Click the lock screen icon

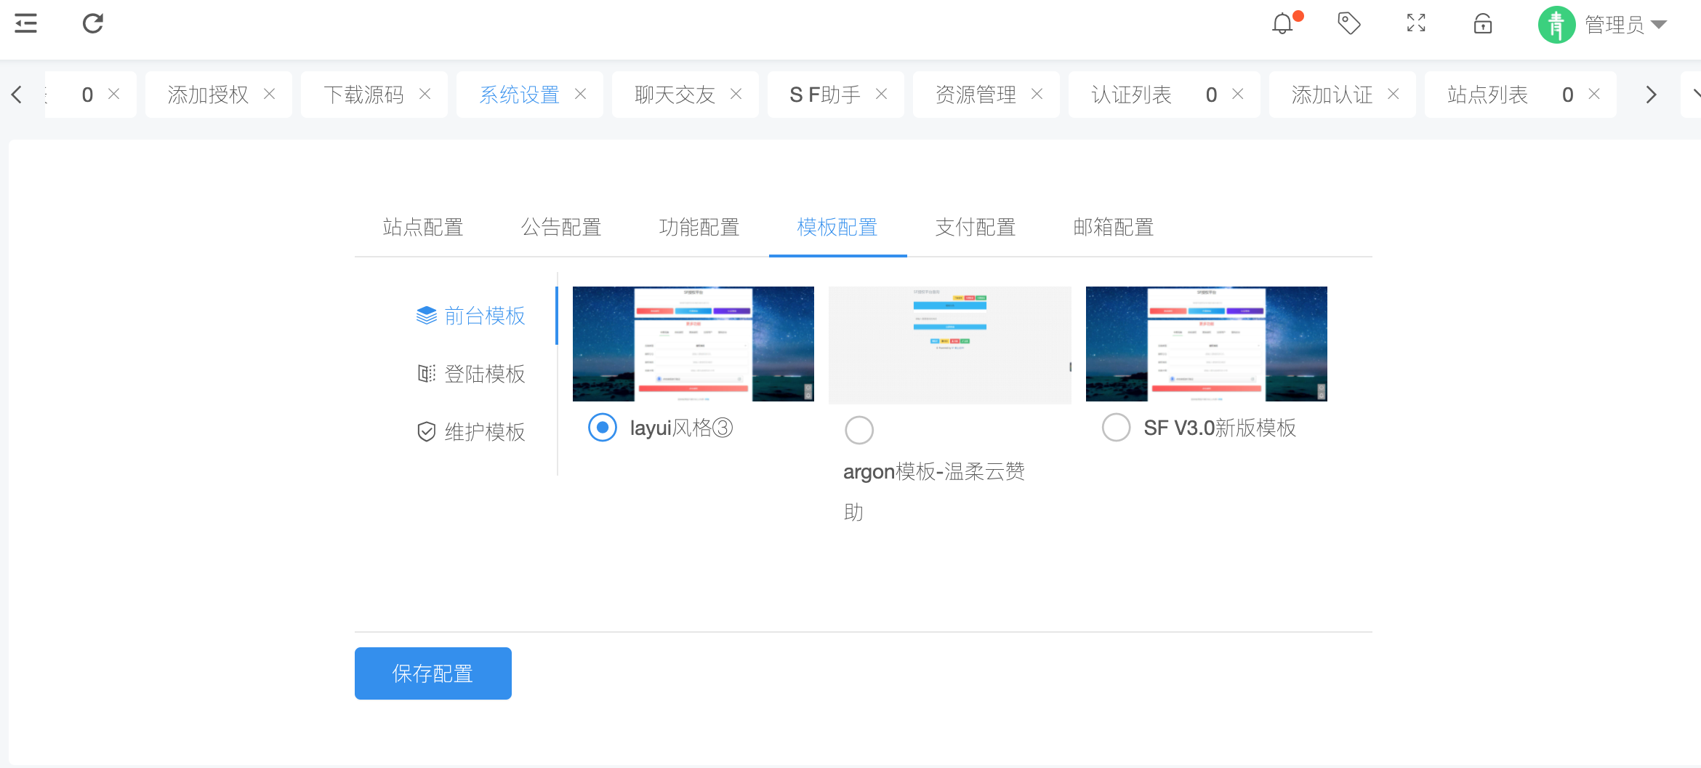click(x=1483, y=24)
